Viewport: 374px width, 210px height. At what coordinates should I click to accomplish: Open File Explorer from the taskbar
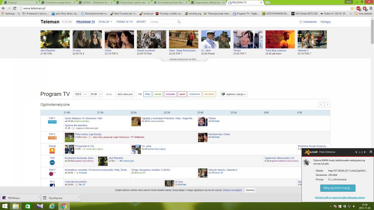pyautogui.click(x=15, y=206)
